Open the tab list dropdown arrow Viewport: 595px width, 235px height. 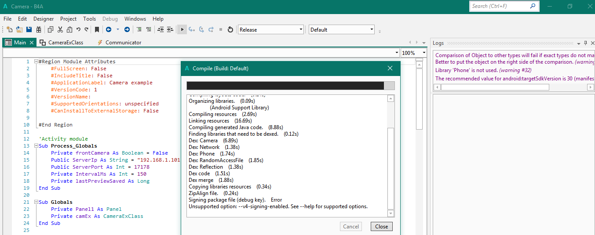coord(423,43)
